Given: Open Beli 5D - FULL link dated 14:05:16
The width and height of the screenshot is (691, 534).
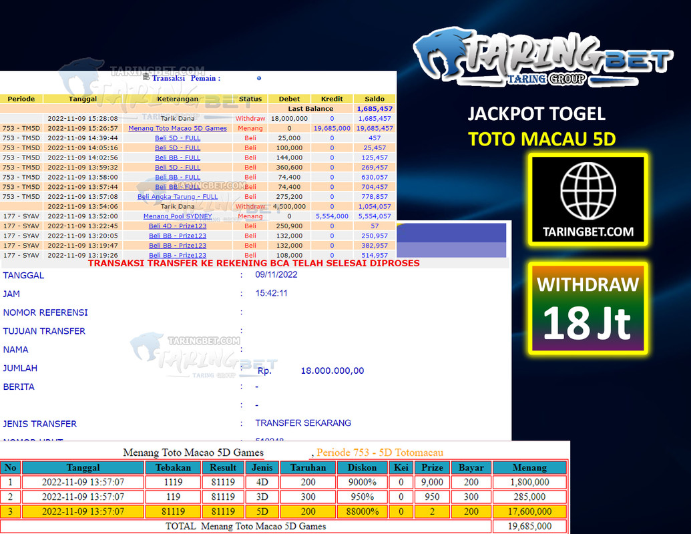Looking at the screenshot, I should coord(178,148).
